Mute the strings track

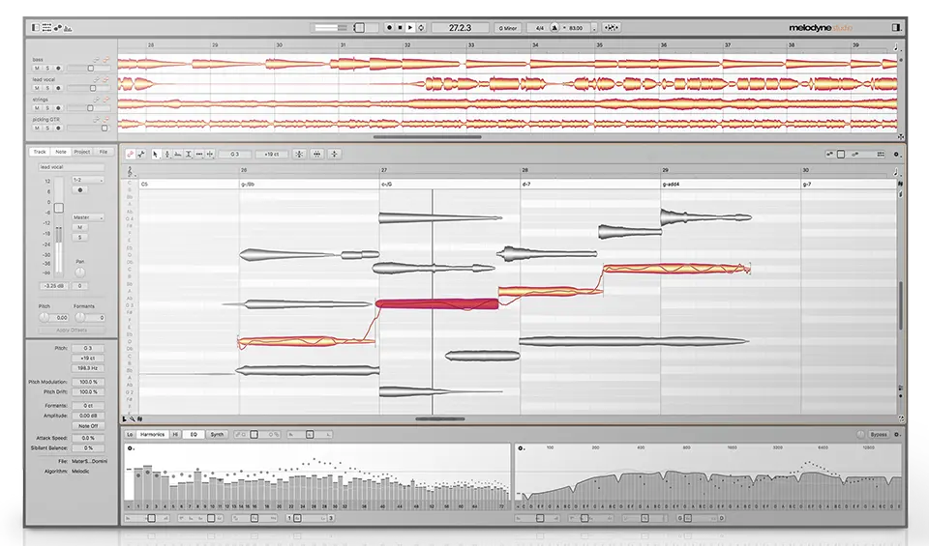tap(37, 108)
